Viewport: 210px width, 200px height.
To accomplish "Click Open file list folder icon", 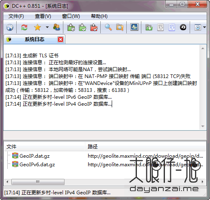I will pyautogui.click(x=149, y=27).
